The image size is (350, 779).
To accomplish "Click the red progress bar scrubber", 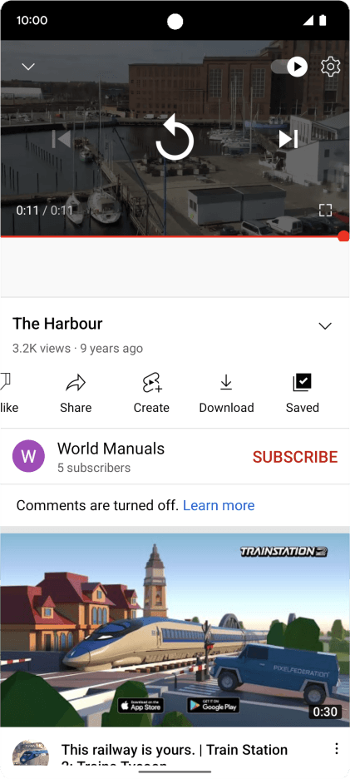I will point(343,236).
